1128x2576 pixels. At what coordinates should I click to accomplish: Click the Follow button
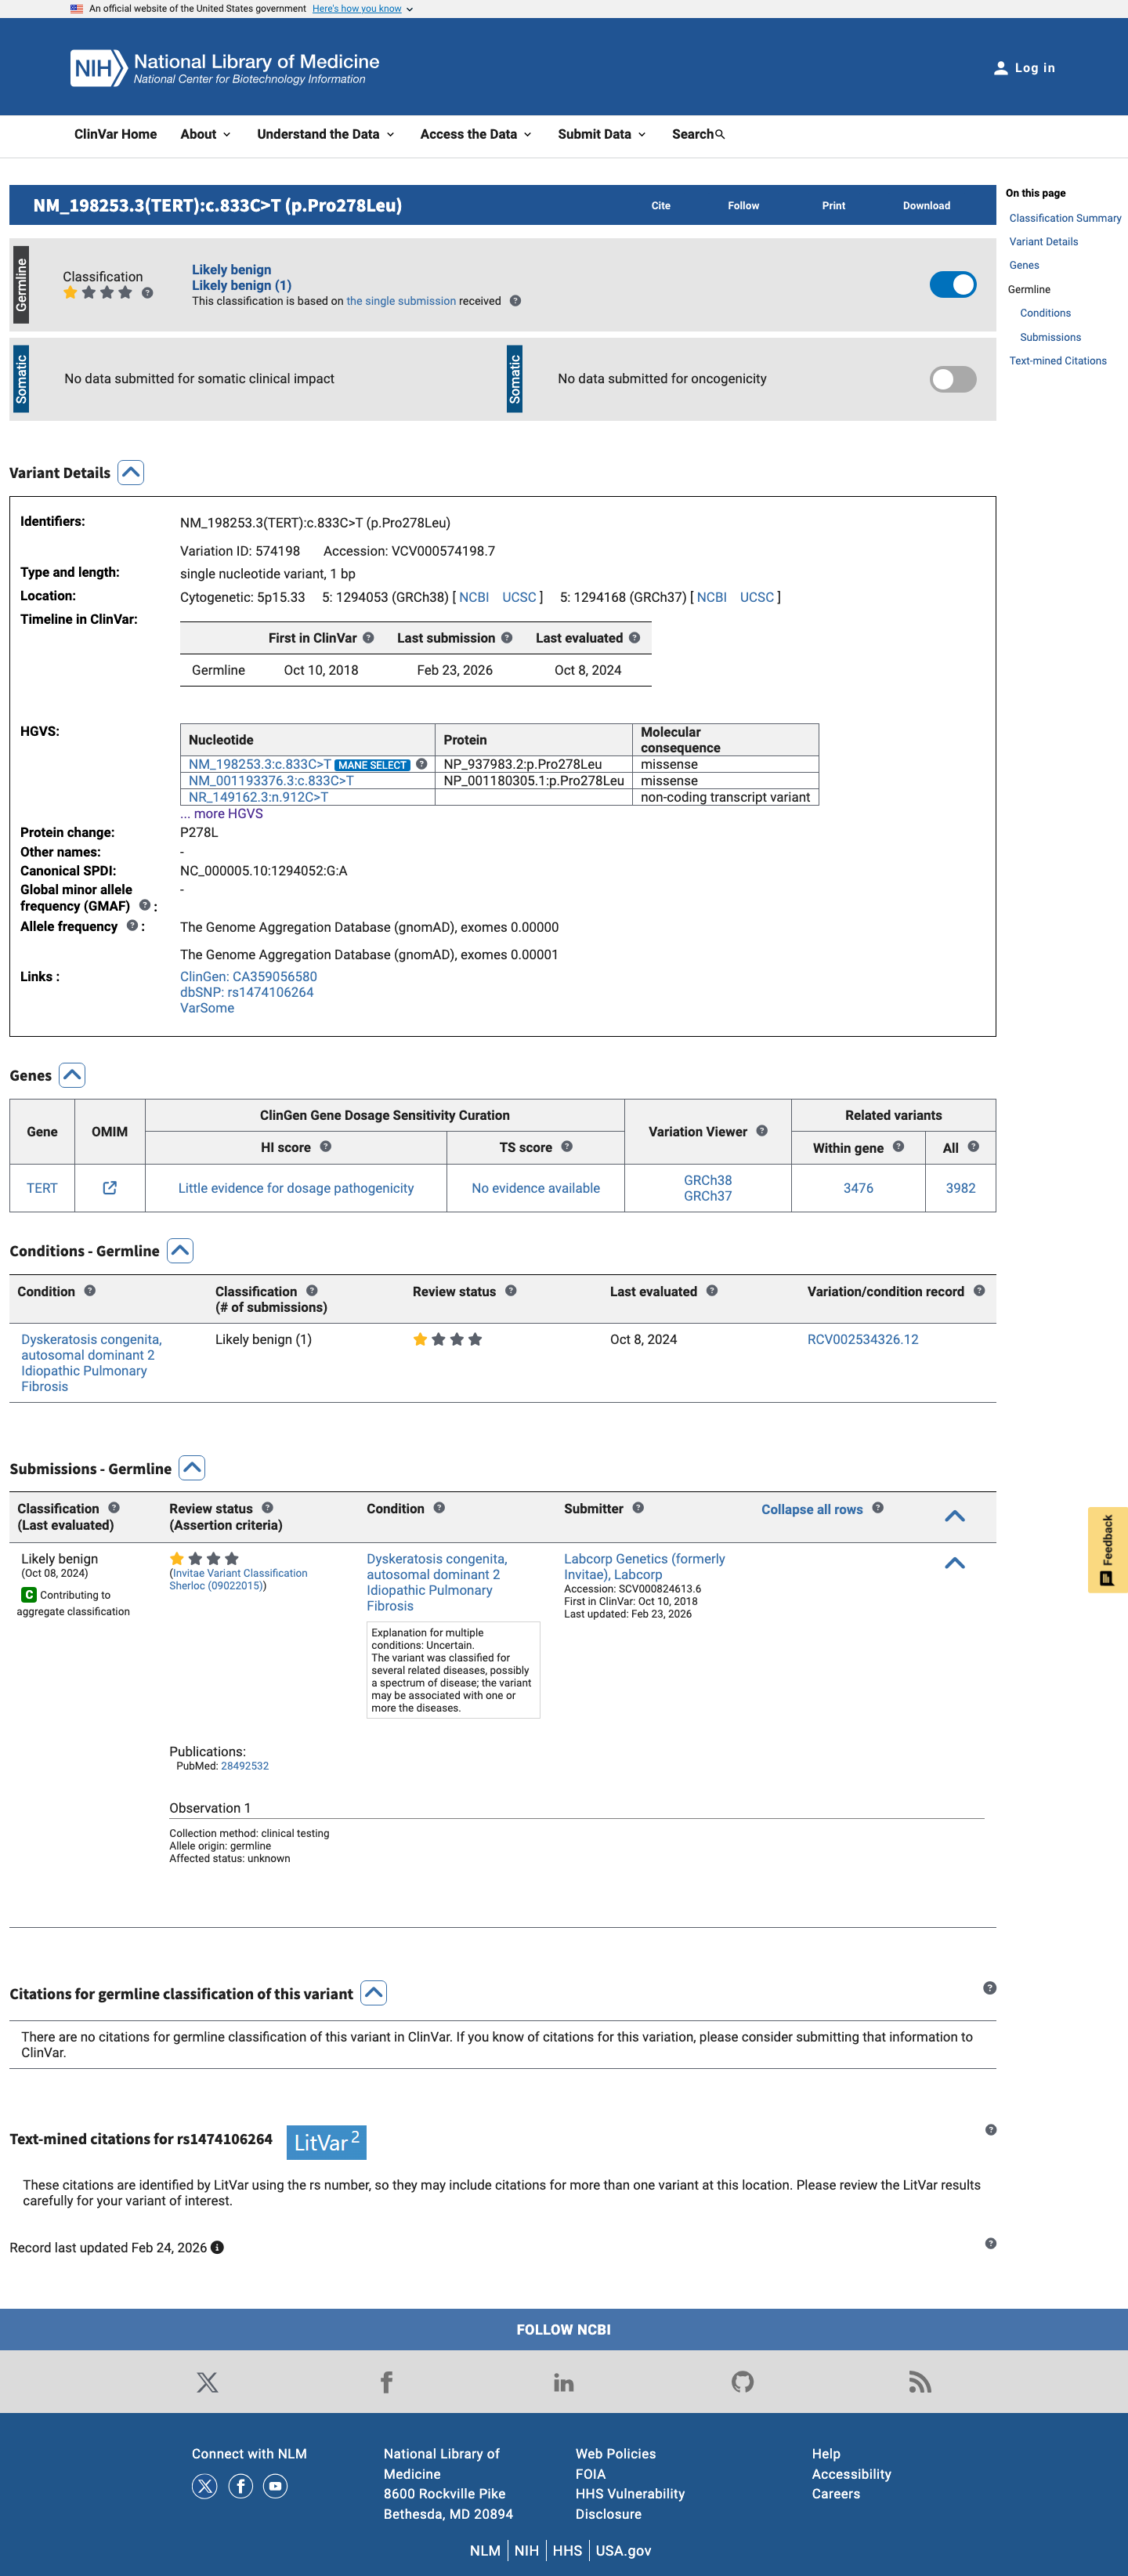743,206
